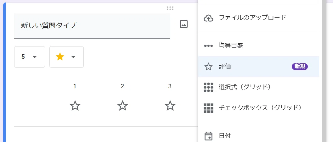Click the calendar icon next to 日付
Image resolution: width=333 pixels, height=142 pixels.
(x=208, y=136)
